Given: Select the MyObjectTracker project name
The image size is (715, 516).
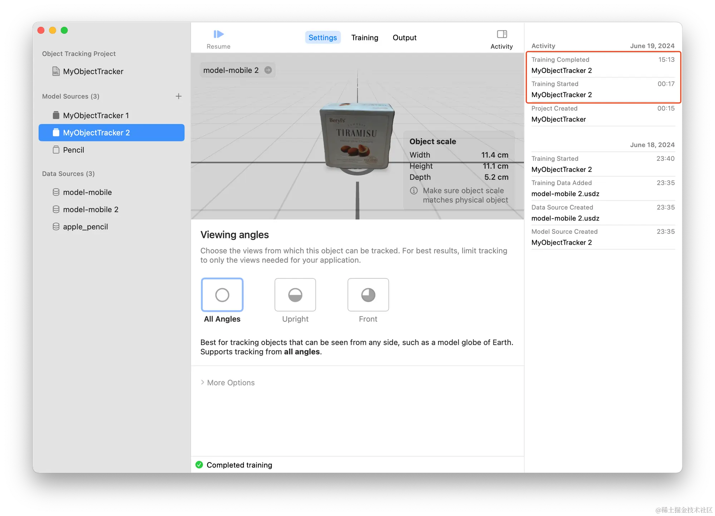Looking at the screenshot, I should click(93, 71).
